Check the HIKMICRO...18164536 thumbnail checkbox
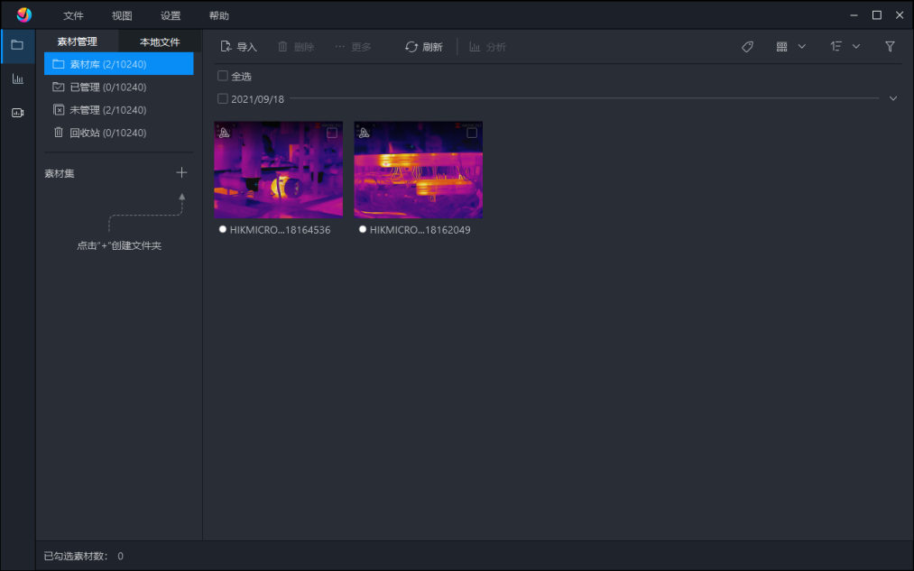The height and width of the screenshot is (571, 914). [332, 133]
